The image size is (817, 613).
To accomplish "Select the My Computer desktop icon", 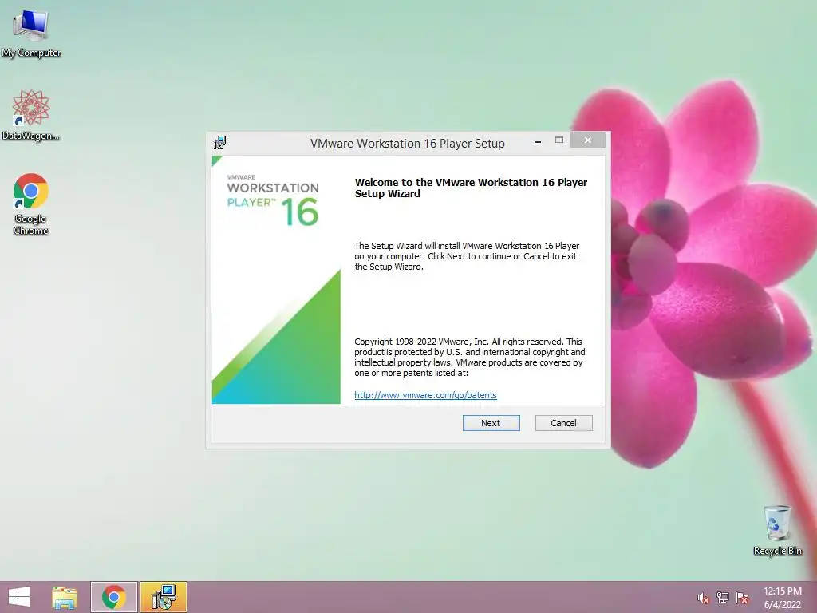I will click(x=31, y=34).
